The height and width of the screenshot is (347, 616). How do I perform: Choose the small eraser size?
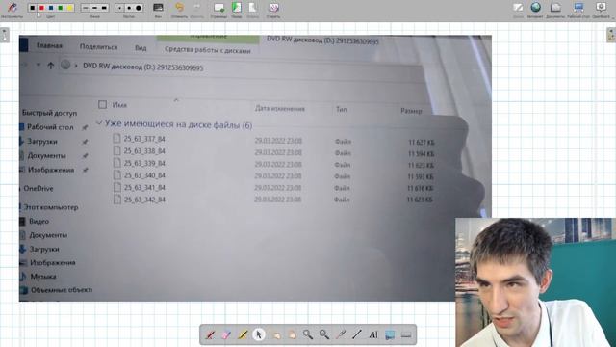(x=119, y=8)
